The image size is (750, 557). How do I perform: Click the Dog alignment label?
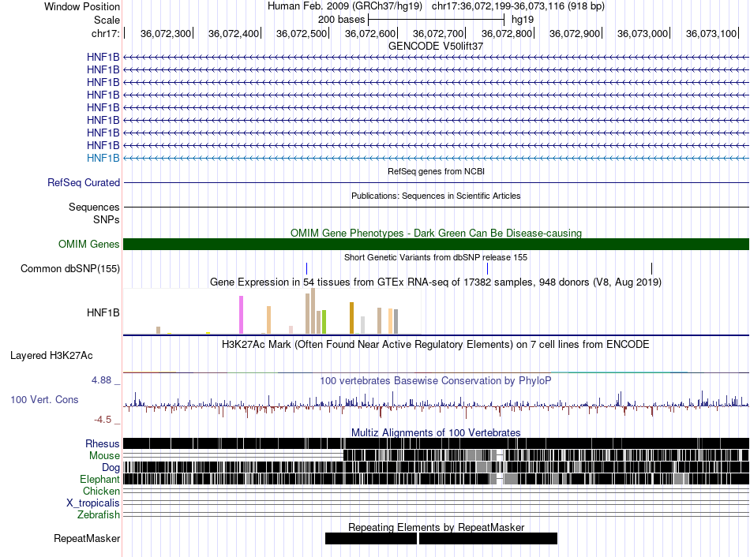[x=111, y=468]
